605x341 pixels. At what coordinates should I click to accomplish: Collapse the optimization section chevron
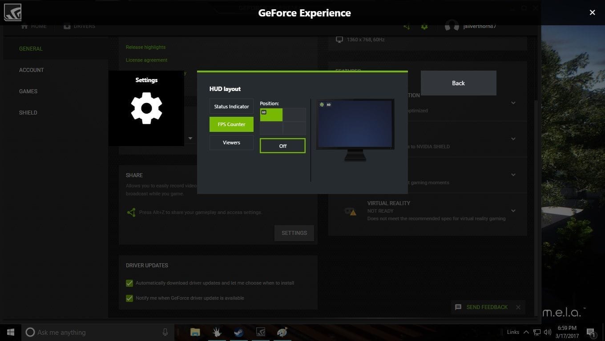[513, 103]
